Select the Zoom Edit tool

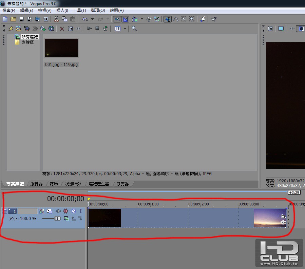point(192,19)
